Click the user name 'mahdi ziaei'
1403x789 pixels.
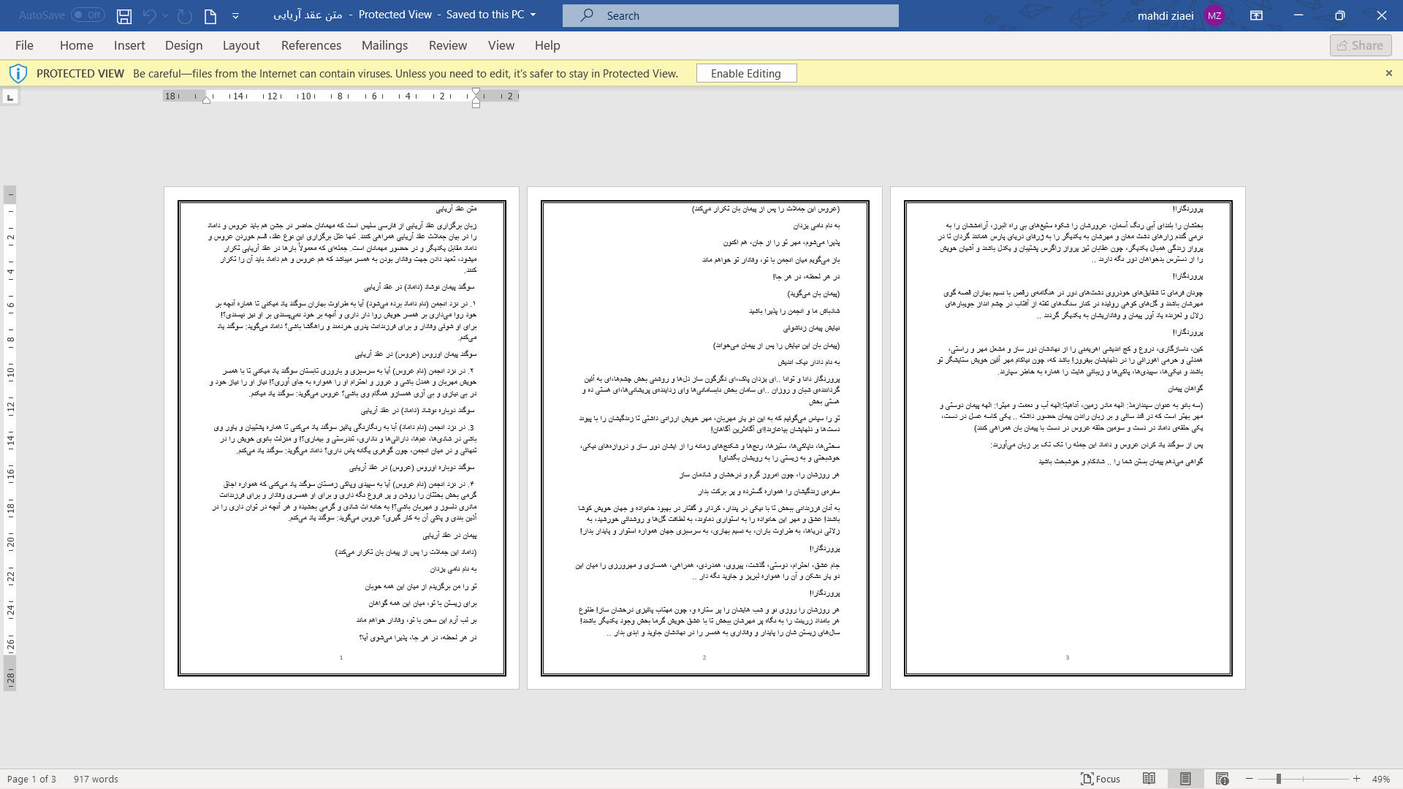(x=1166, y=15)
